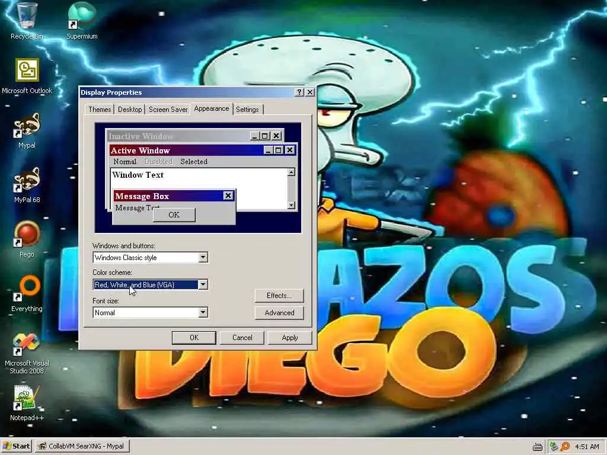
Task: Click the Effects... button
Action: [279, 296]
